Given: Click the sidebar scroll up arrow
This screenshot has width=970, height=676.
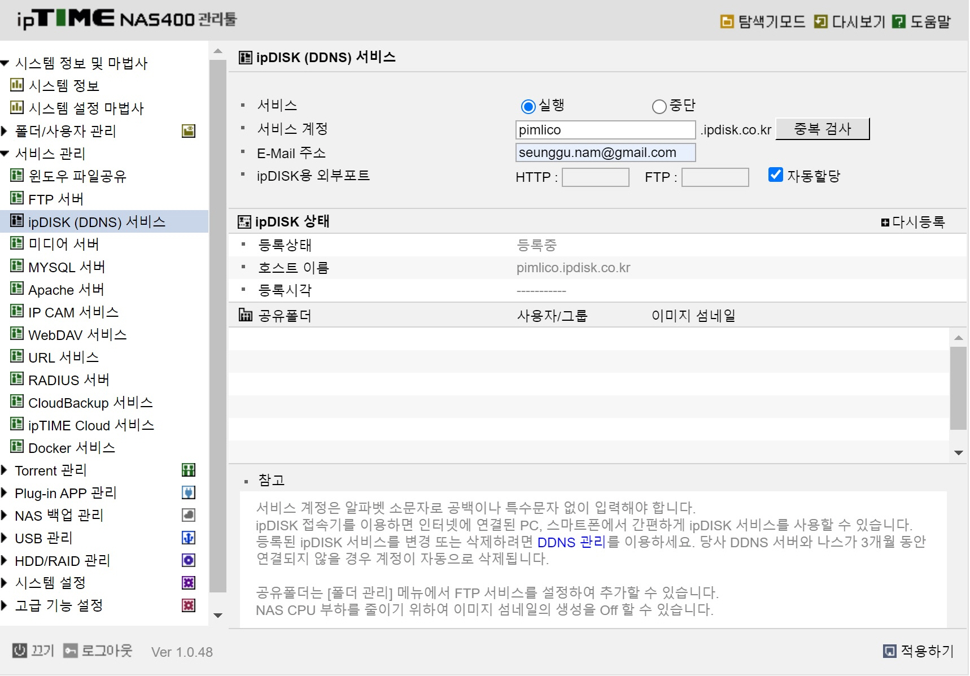Looking at the screenshot, I should click(218, 51).
